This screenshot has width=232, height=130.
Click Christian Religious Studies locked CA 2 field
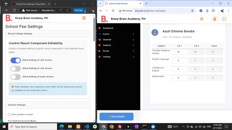click(196, 52)
